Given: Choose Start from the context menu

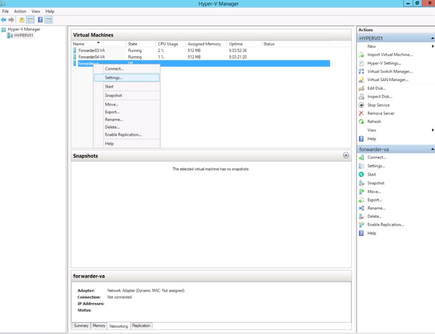Looking at the screenshot, I should 127,87.
